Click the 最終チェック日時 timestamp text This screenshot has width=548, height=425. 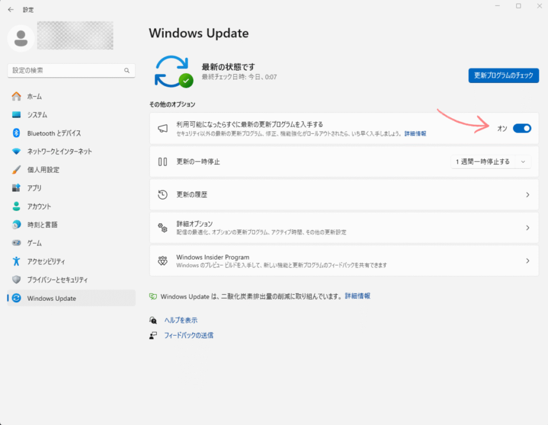point(239,77)
